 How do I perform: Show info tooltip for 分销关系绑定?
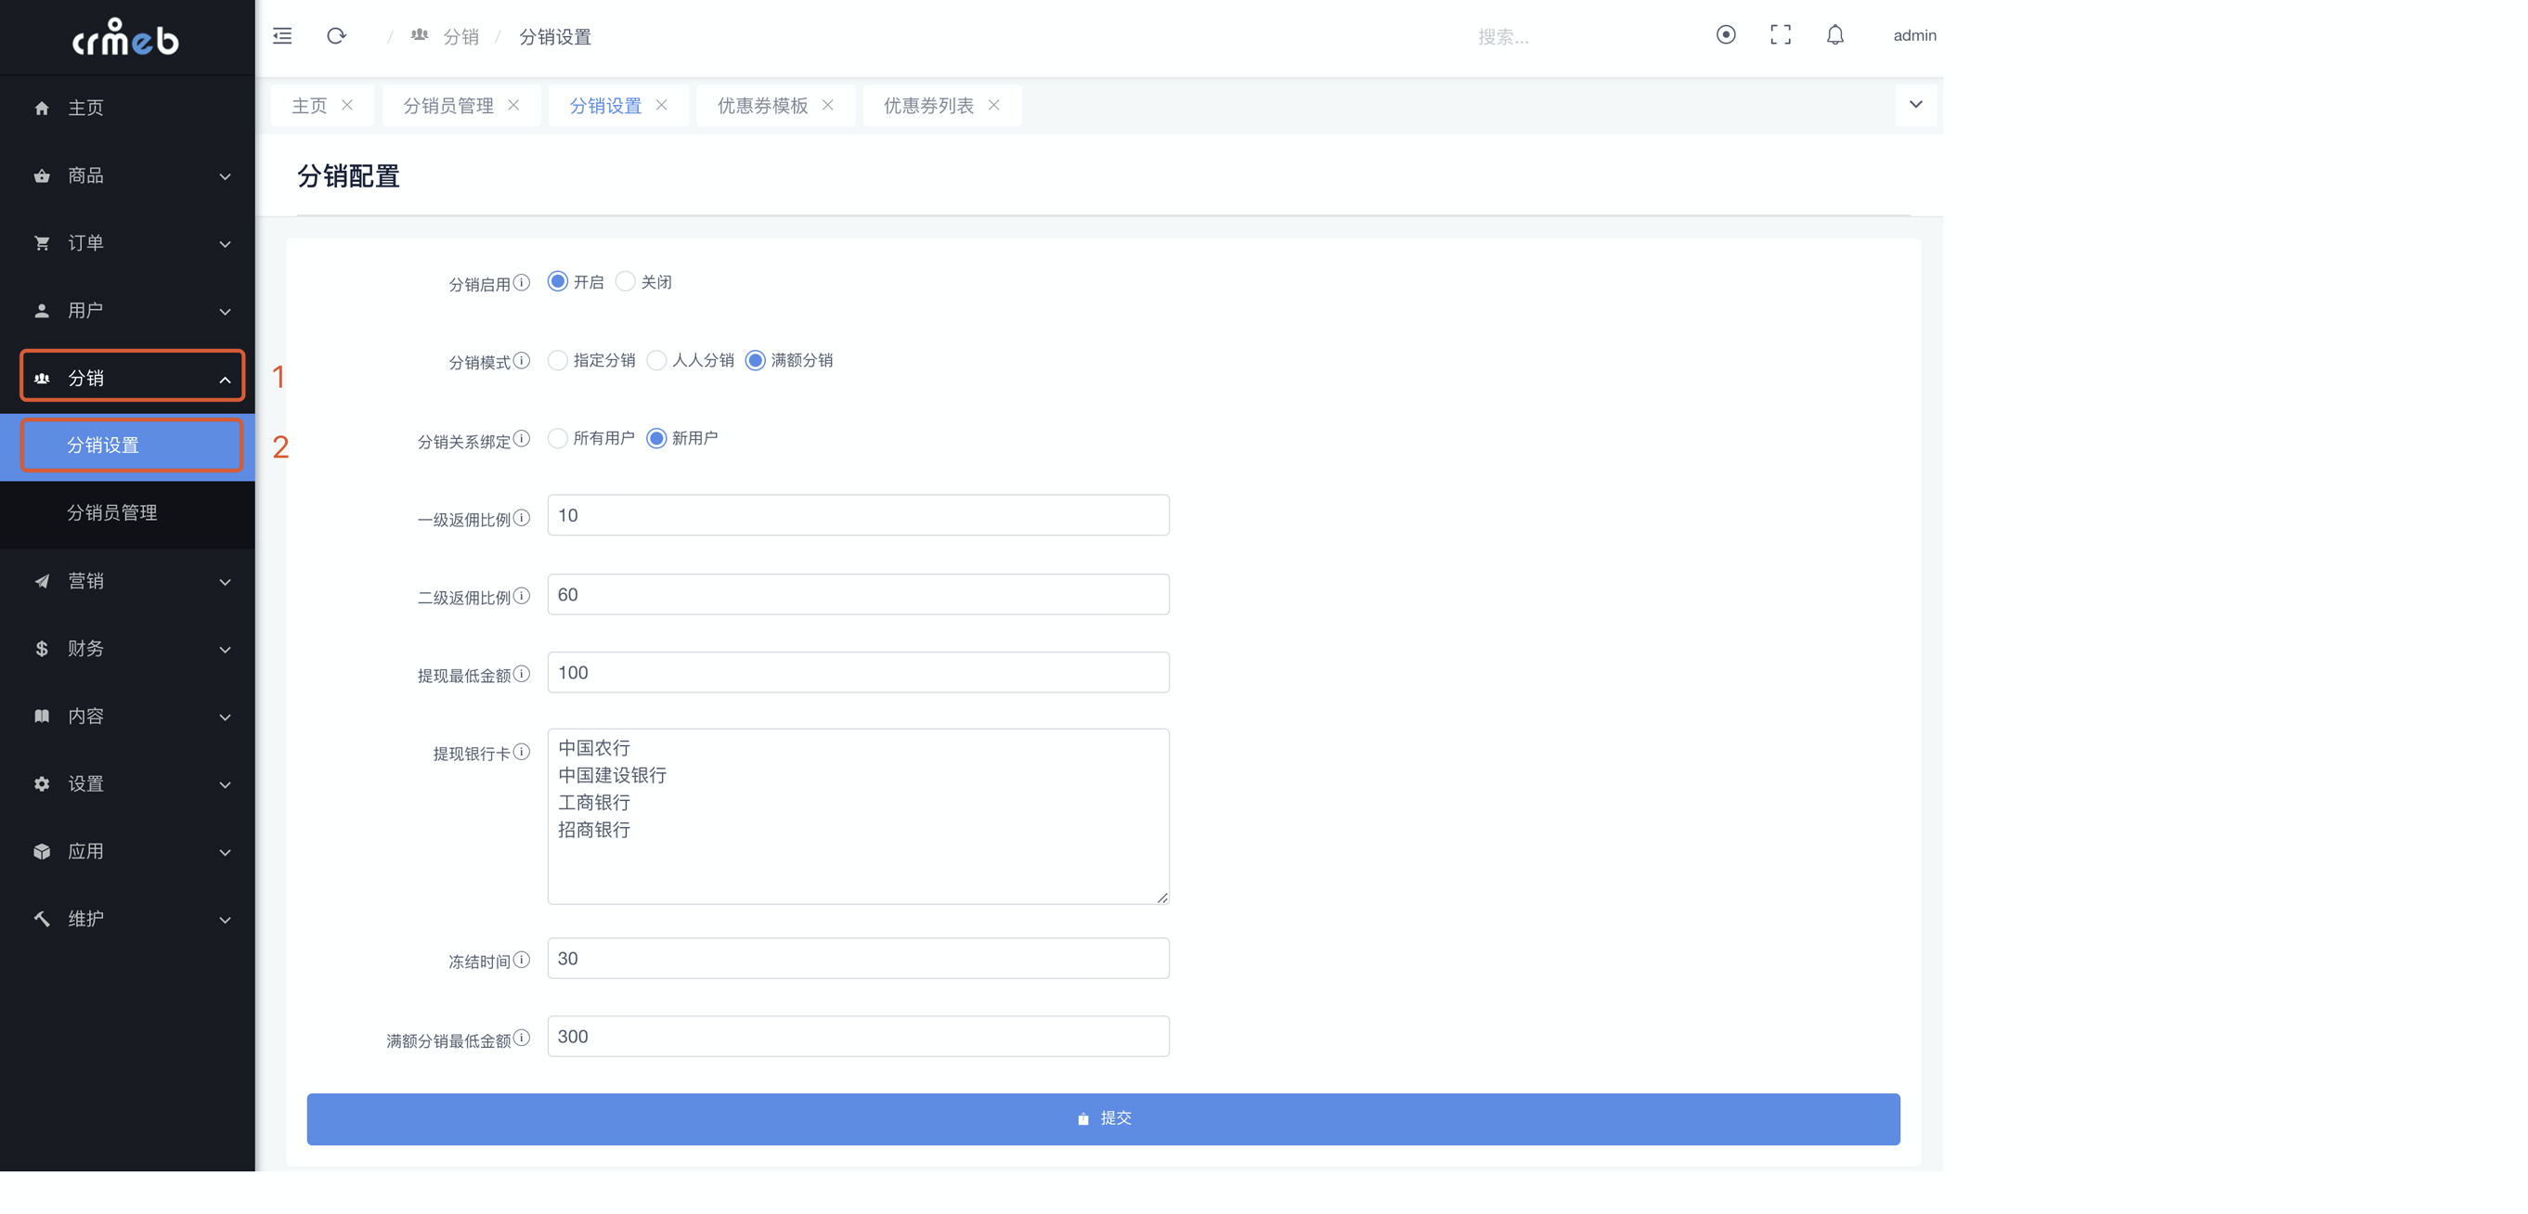pyautogui.click(x=522, y=439)
